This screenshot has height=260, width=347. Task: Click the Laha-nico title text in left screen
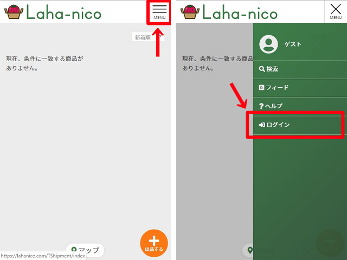(64, 12)
